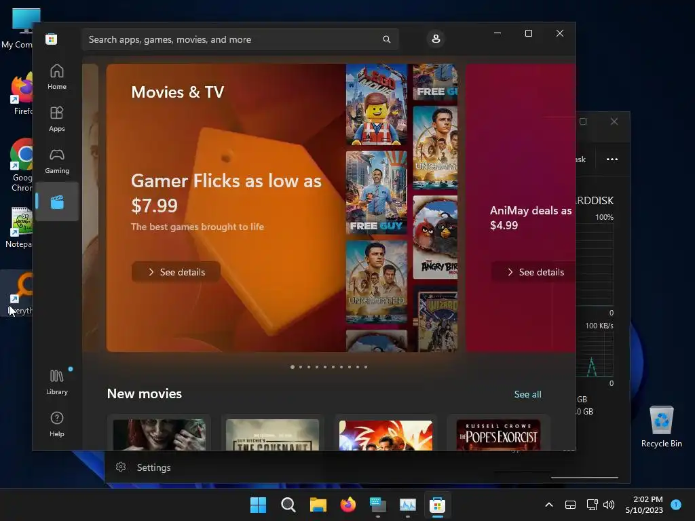Screen dimensions: 695x521
Task: Switch to the Task Manager taskbar icon
Action: click(408, 505)
